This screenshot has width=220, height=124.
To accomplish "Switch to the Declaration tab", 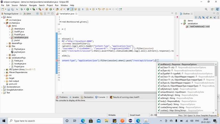I will coord(87,97).
